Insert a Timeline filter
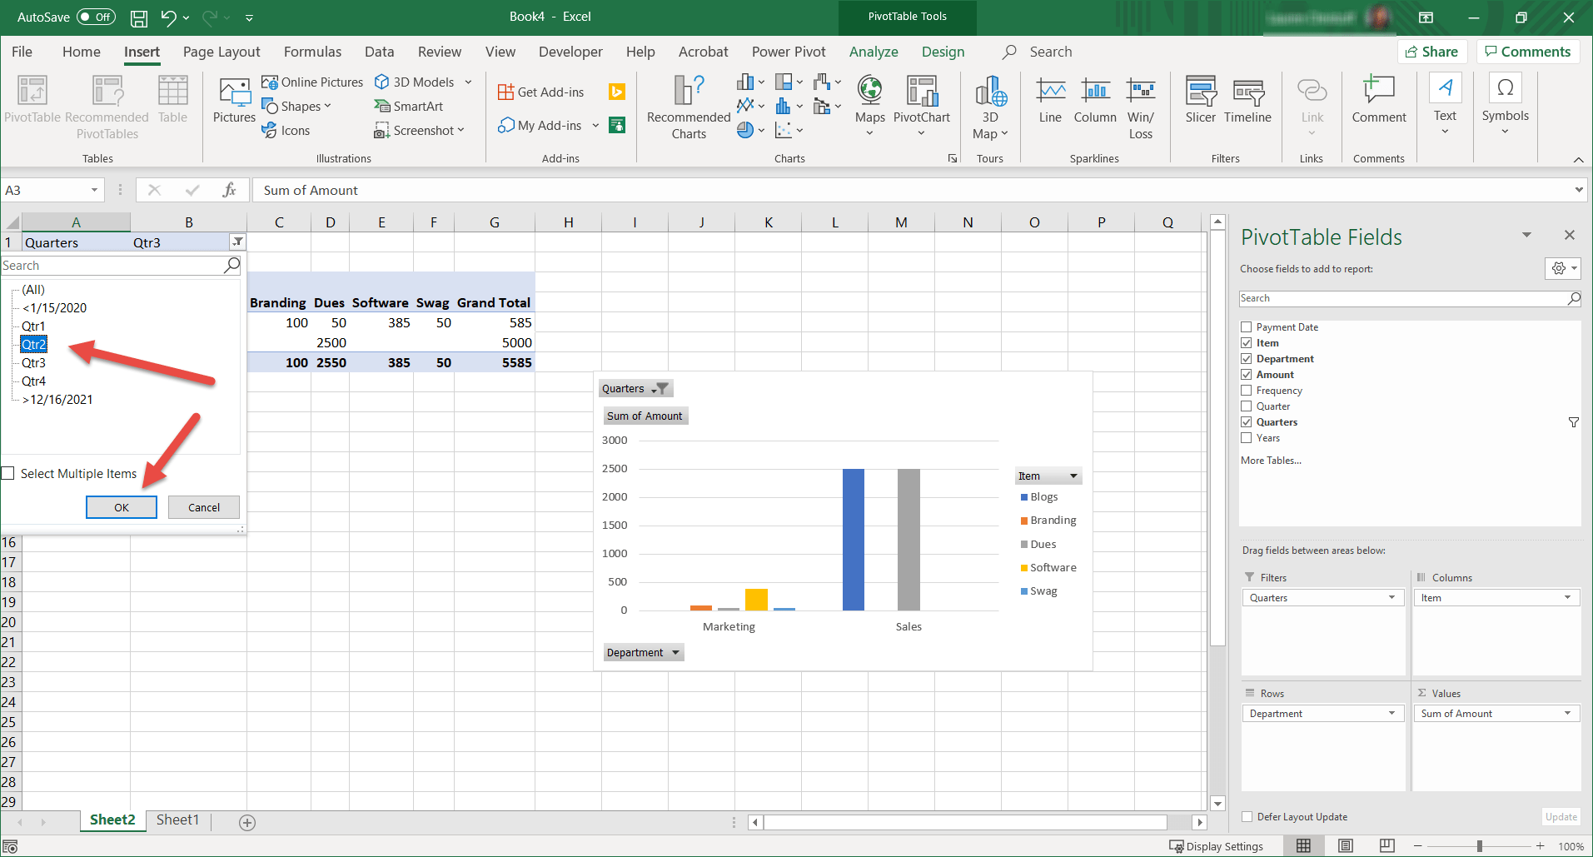 point(1247,100)
